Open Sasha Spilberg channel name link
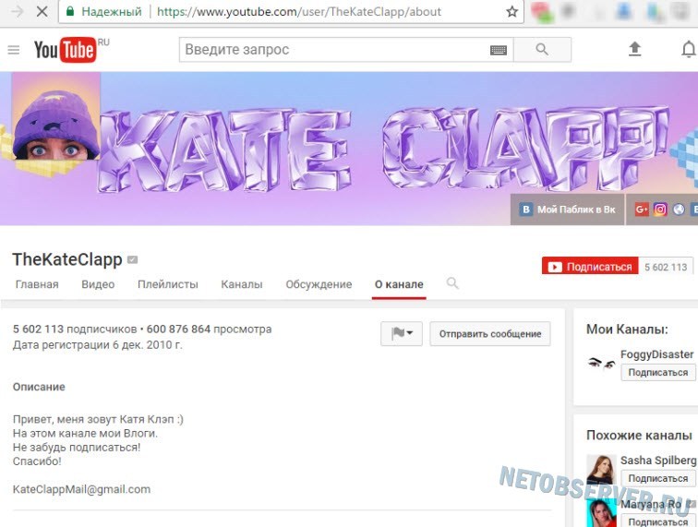Viewport: 698px width, 527px height. tap(658, 461)
